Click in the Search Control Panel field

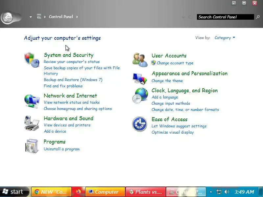[x=226, y=17]
